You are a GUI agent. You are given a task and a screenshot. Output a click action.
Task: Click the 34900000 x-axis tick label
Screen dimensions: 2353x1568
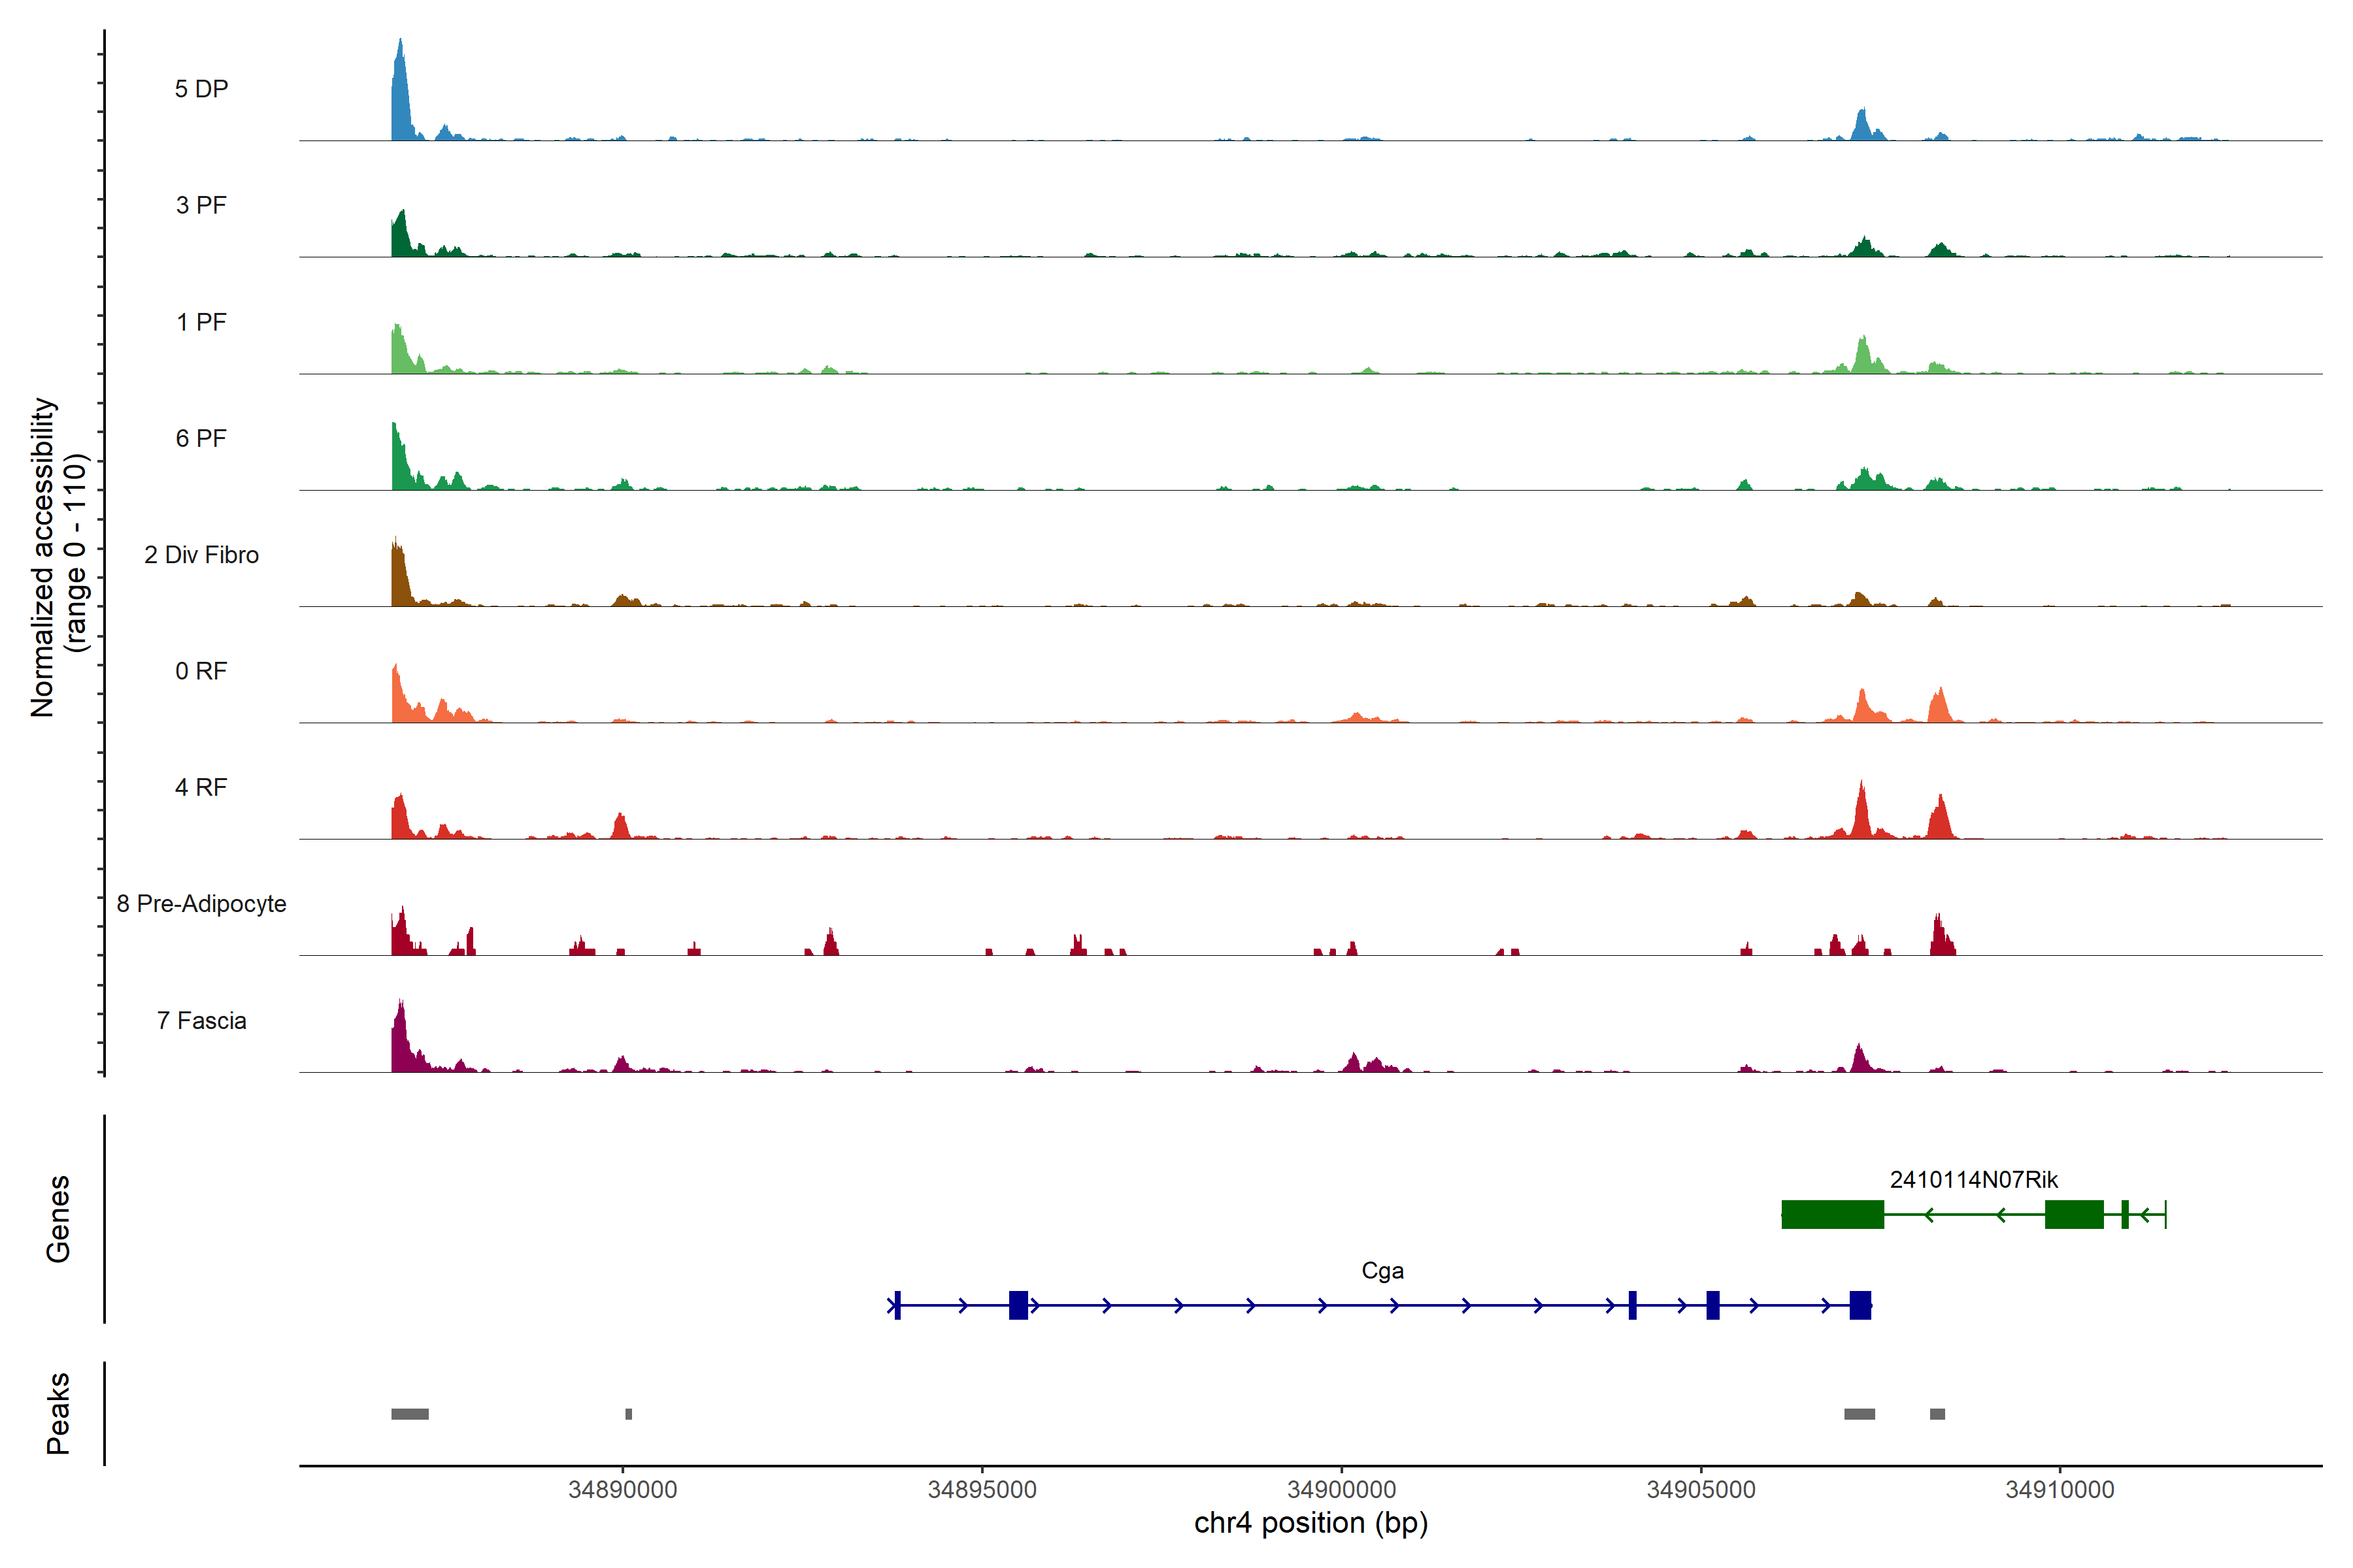pyautogui.click(x=1342, y=1490)
